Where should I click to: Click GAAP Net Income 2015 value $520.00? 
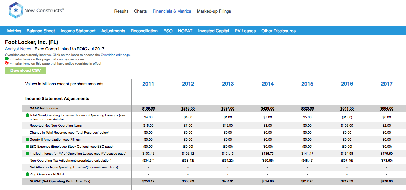point(307,108)
